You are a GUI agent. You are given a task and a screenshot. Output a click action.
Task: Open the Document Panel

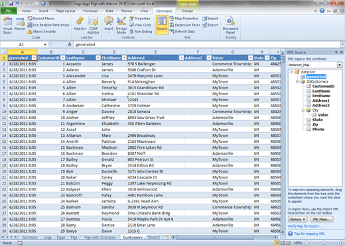click(230, 25)
